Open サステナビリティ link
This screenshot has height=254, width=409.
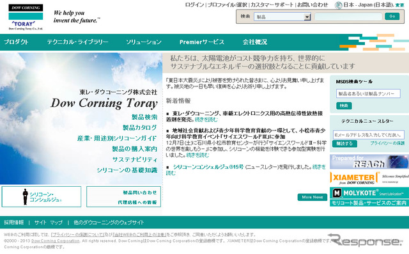point(135,159)
